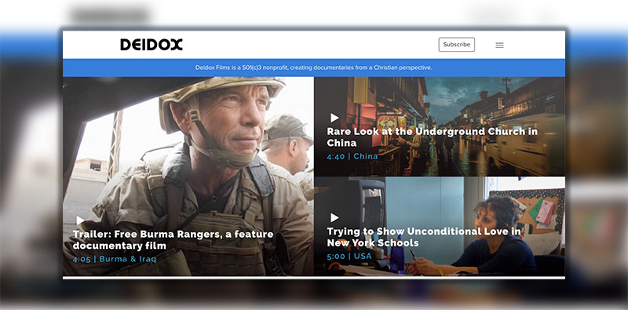
Task: Open the 'Rare Look at the Underground Church' title
Action: click(x=433, y=137)
